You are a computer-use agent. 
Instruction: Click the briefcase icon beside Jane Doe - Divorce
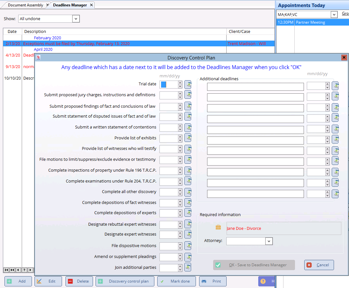218,228
